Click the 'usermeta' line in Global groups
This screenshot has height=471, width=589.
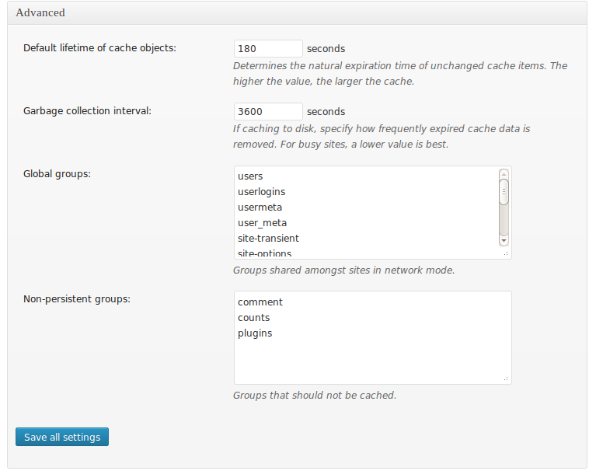click(x=260, y=208)
